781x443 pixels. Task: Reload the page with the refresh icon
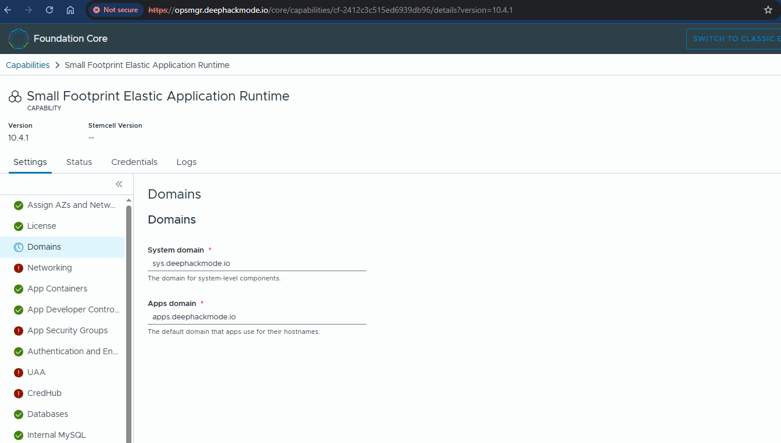(x=49, y=10)
